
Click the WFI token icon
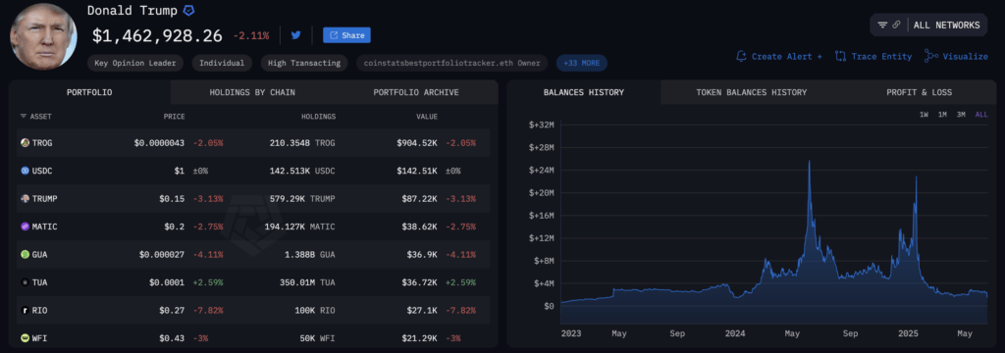click(25, 338)
